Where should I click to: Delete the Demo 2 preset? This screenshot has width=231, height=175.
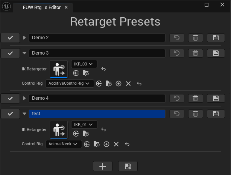195,38
